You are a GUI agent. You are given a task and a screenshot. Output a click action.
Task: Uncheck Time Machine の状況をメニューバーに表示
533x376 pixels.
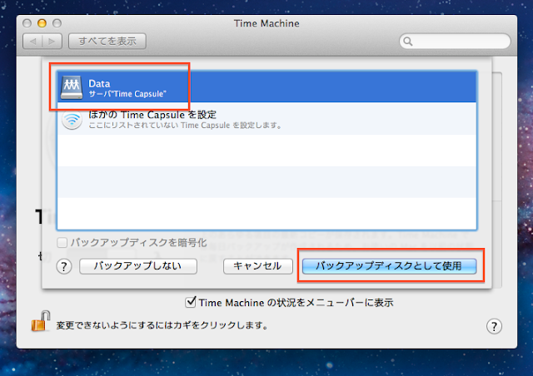pyautogui.click(x=191, y=302)
